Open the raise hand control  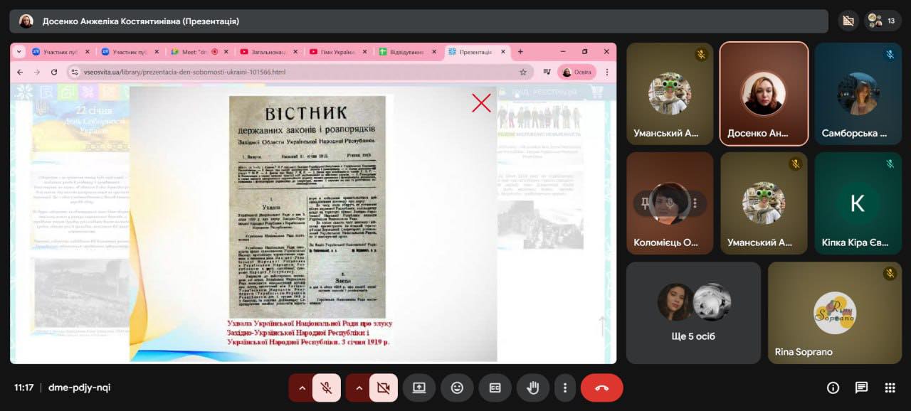click(x=532, y=388)
